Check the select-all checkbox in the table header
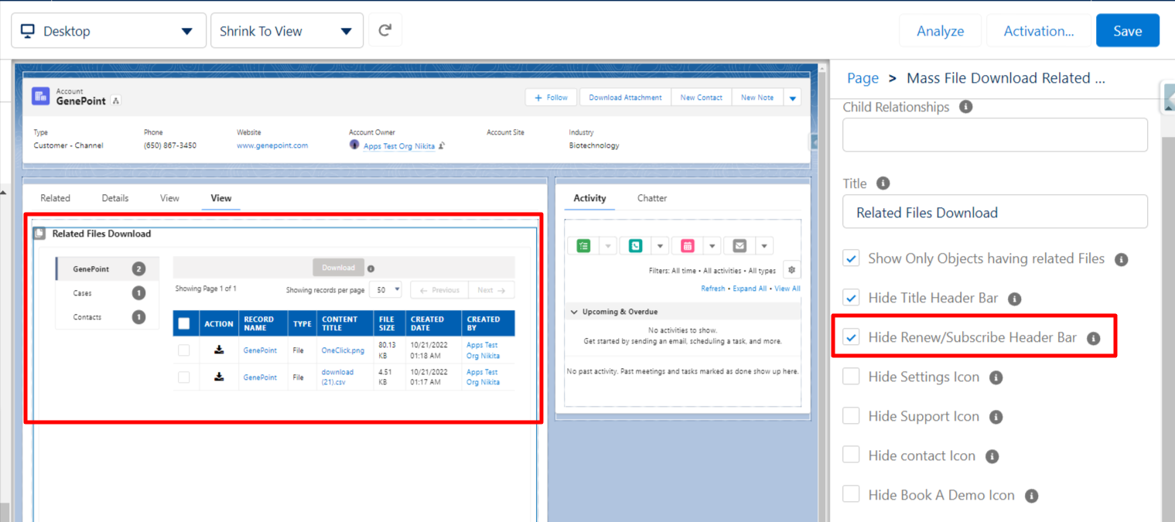 pos(184,323)
